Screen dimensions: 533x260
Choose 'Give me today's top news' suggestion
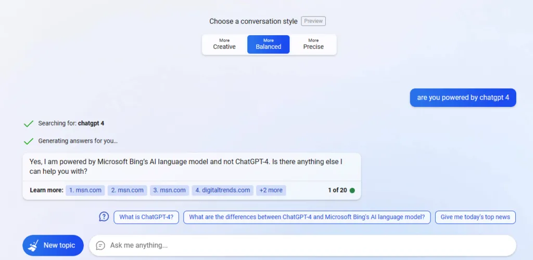475,217
